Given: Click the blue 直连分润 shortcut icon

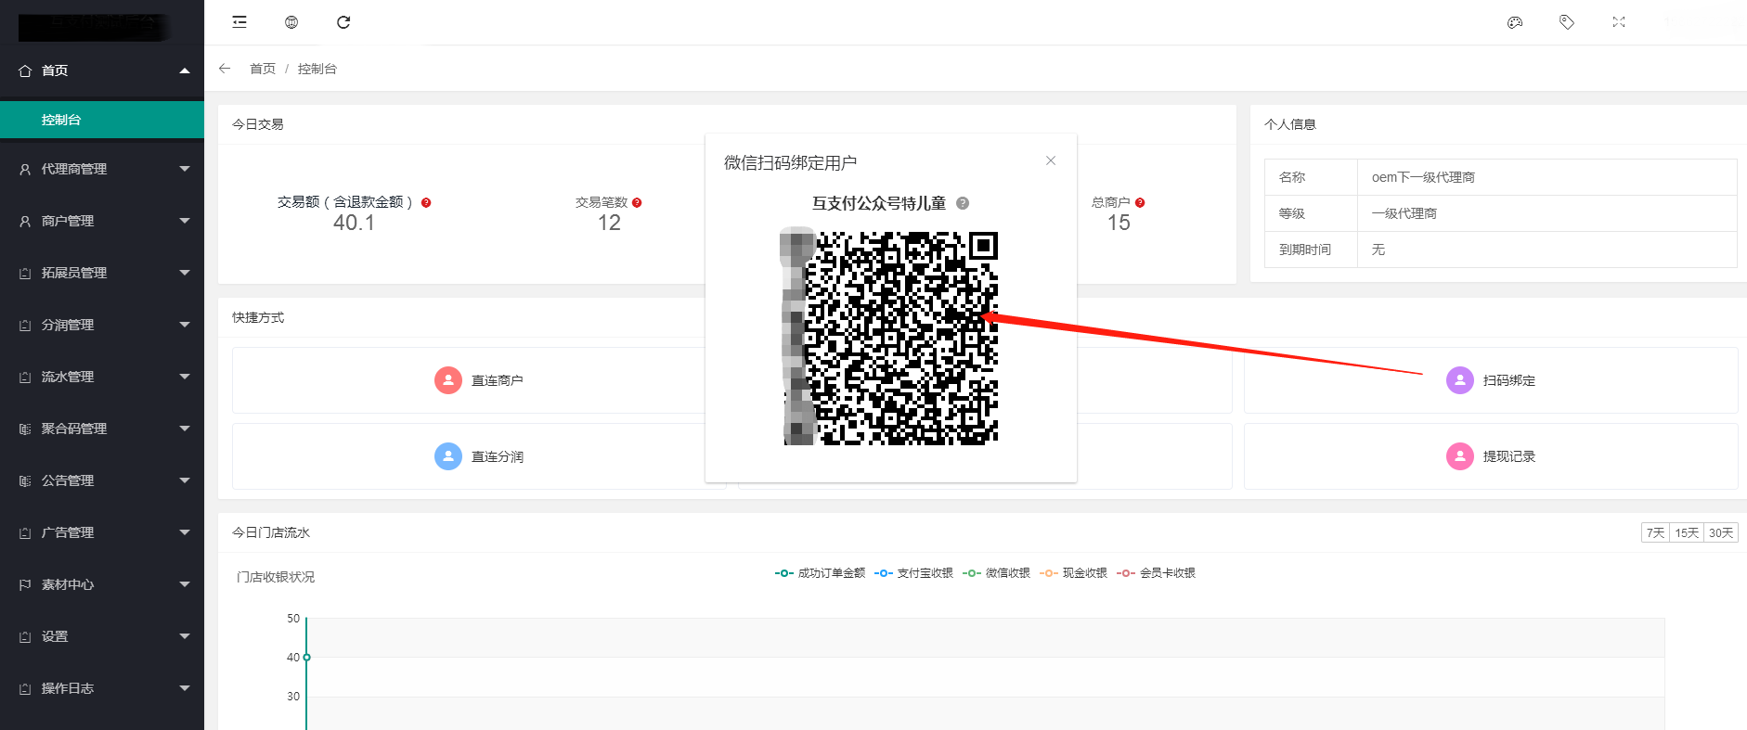Looking at the screenshot, I should (x=448, y=456).
